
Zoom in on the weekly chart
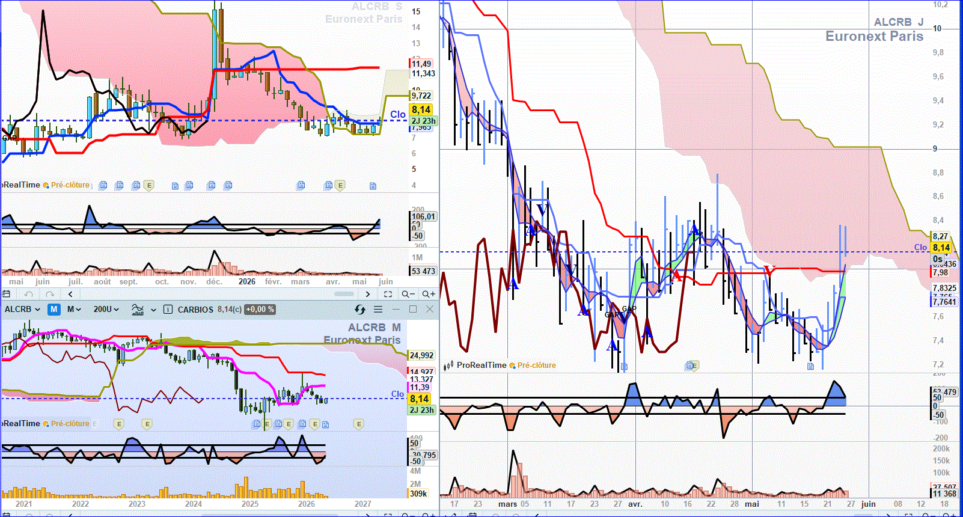429,294
